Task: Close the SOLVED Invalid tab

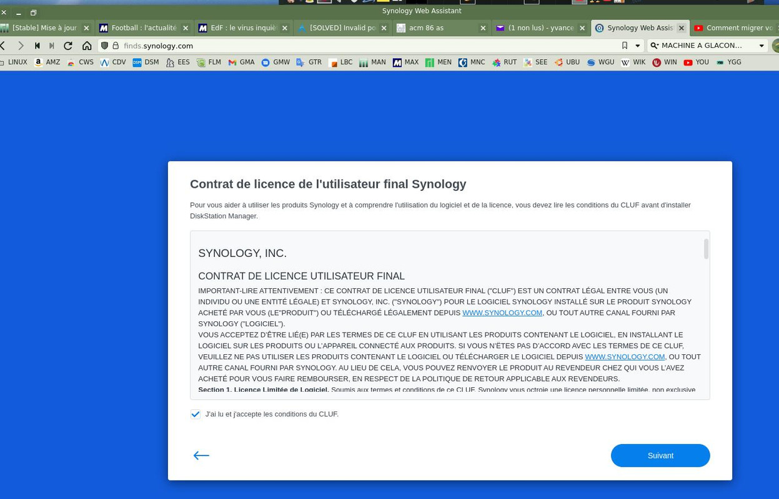Action: pos(384,28)
